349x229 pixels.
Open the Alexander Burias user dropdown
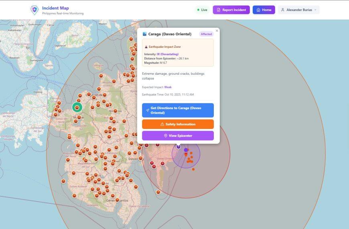point(299,10)
